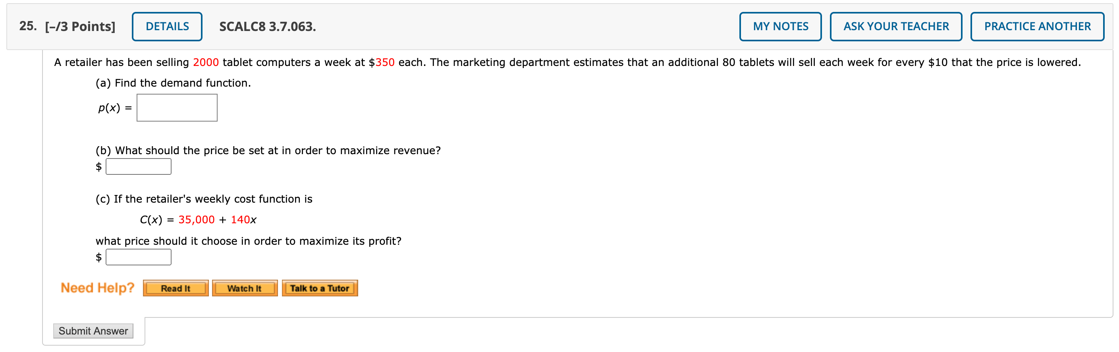Click the MY NOTES button

click(780, 27)
